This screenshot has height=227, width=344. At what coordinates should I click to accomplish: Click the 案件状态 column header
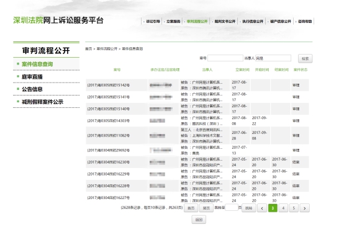(x=301, y=69)
